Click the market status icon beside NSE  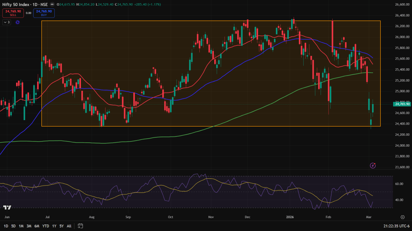[x=52, y=4]
